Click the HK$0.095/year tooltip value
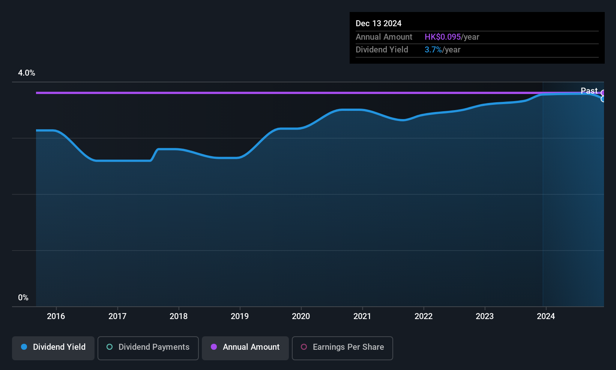 pos(452,37)
